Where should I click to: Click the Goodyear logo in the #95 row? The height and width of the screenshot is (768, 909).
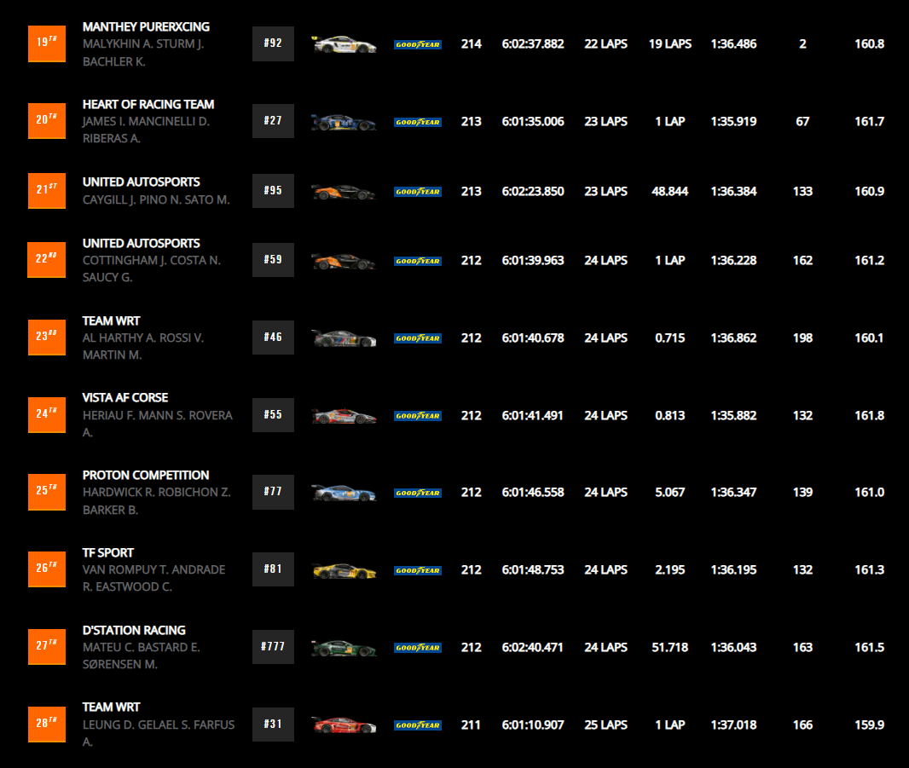pyautogui.click(x=417, y=192)
